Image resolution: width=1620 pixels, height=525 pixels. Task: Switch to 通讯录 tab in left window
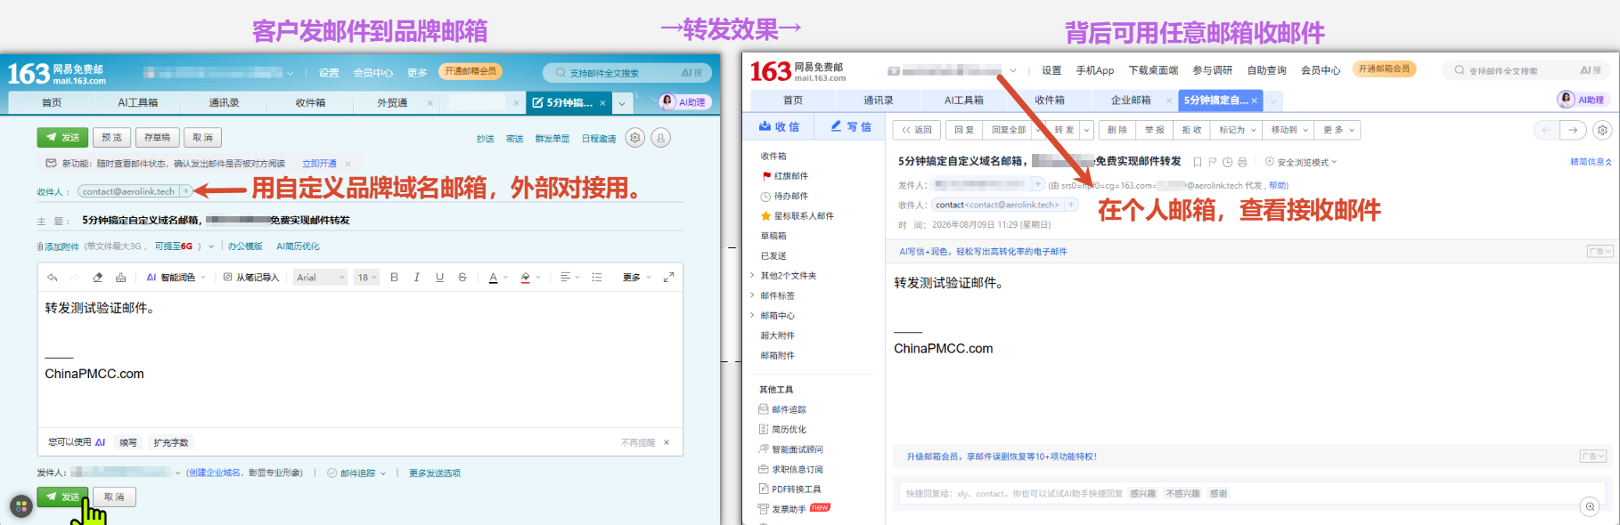224,103
